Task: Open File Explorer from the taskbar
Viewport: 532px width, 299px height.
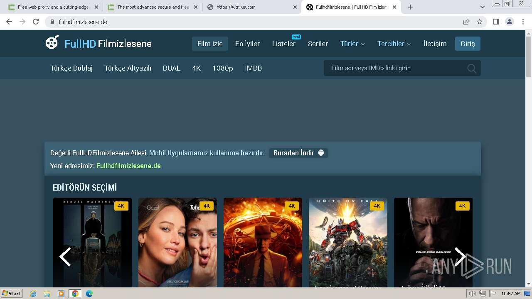Action: click(x=47, y=294)
